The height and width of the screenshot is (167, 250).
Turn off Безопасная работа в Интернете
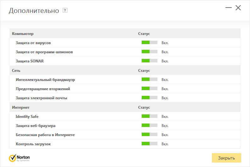point(150,135)
